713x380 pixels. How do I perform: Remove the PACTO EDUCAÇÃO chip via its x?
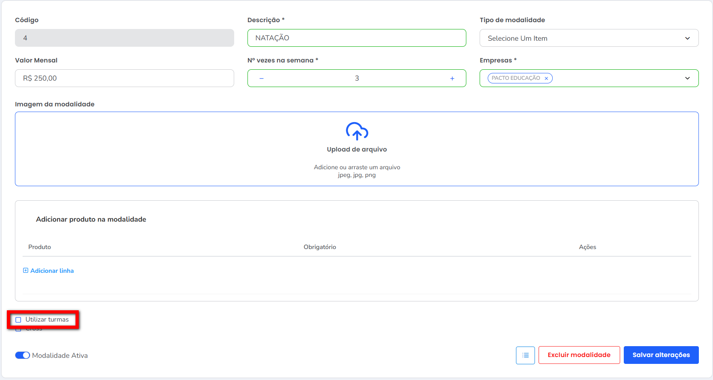click(x=546, y=79)
